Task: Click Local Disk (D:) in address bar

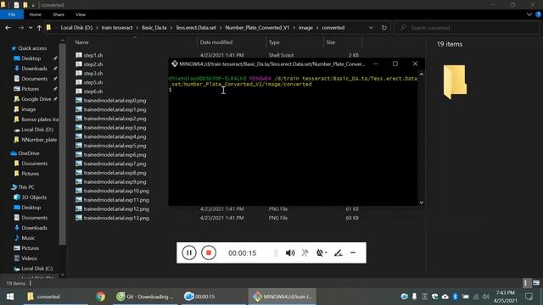Action: (76, 28)
